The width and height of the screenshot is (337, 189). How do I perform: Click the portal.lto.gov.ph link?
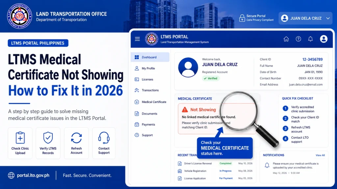click(33, 175)
